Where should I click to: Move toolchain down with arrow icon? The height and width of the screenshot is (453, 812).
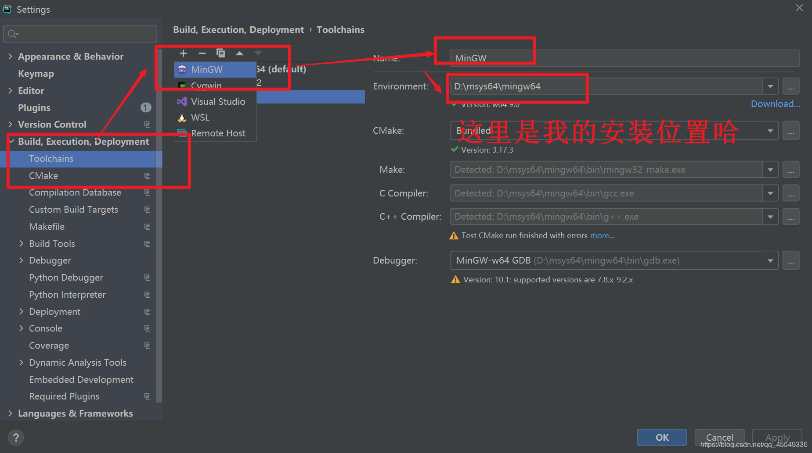click(258, 53)
